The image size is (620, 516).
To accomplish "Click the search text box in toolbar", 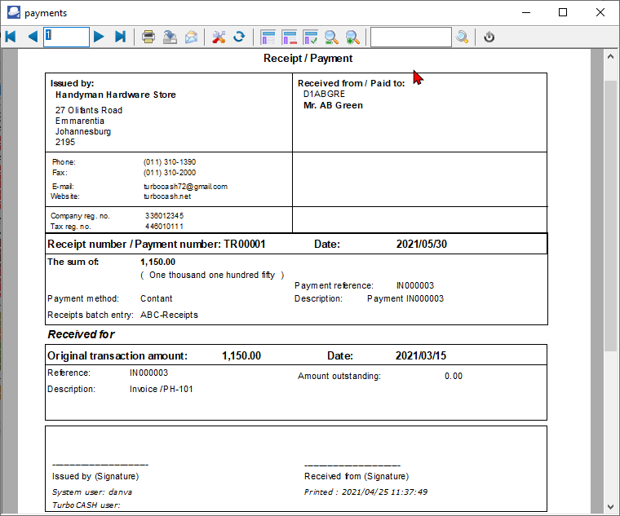I will coord(411,37).
